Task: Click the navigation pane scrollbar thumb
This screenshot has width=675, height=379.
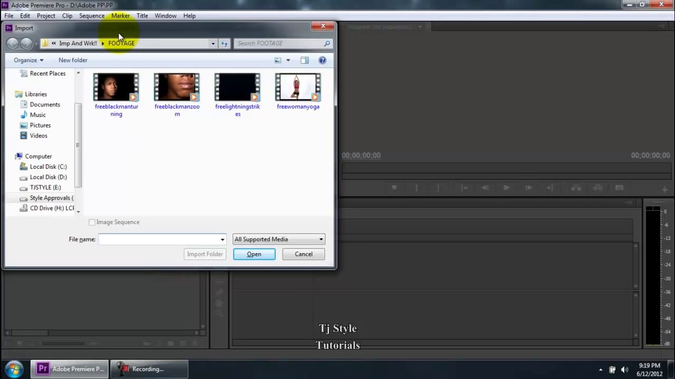Action: pyautogui.click(x=78, y=145)
